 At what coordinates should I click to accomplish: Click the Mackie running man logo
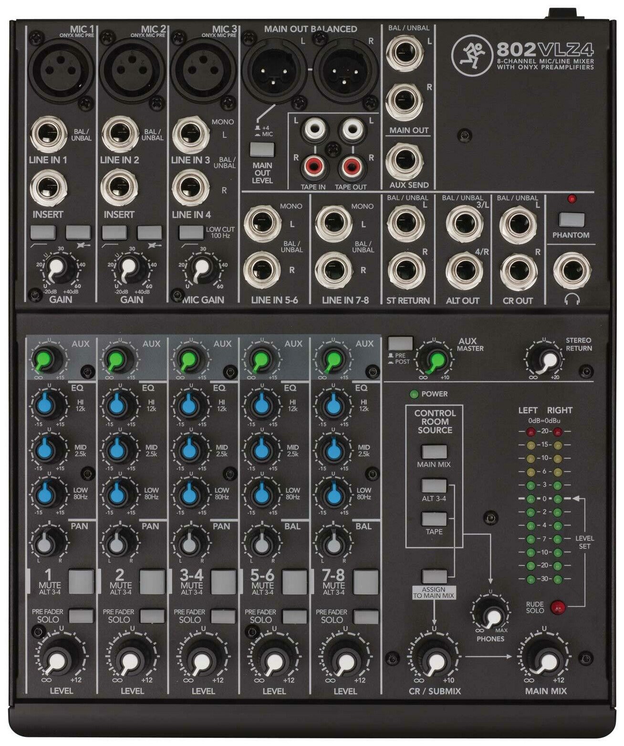click(471, 56)
